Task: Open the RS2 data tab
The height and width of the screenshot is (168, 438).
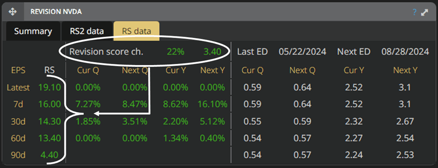Action: pyautogui.click(x=87, y=31)
